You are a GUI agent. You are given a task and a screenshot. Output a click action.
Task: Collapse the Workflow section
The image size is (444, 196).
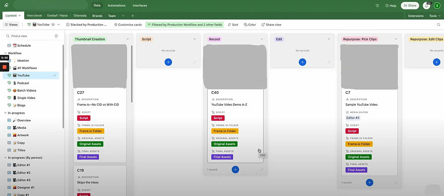(x=5, y=53)
